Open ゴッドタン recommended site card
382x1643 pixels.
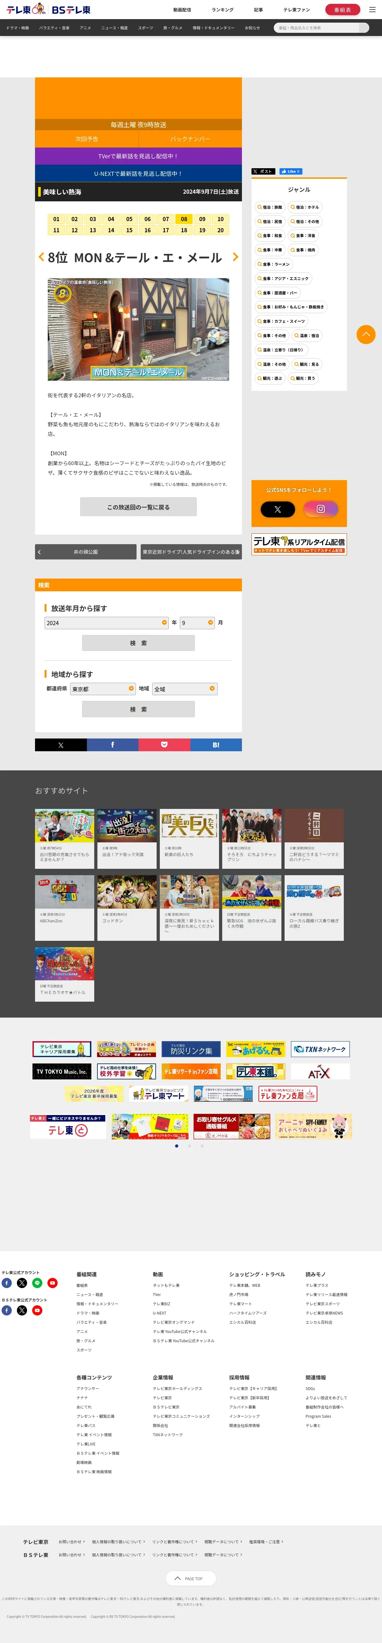(x=127, y=908)
